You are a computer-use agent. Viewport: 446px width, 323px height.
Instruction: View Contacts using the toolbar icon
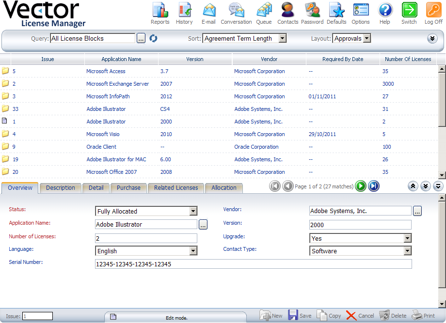288,13
